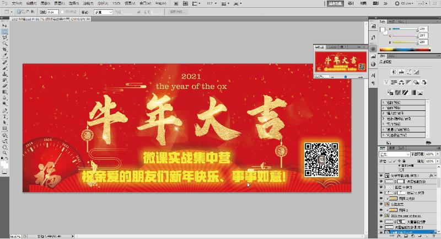The width and height of the screenshot is (441, 239).
Task: Add a Levels adjustment
Action: (x=401, y=72)
